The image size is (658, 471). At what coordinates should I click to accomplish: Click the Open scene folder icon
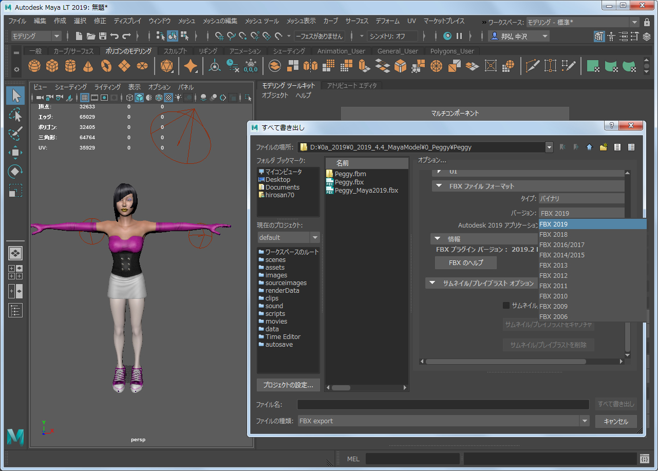tap(91, 36)
